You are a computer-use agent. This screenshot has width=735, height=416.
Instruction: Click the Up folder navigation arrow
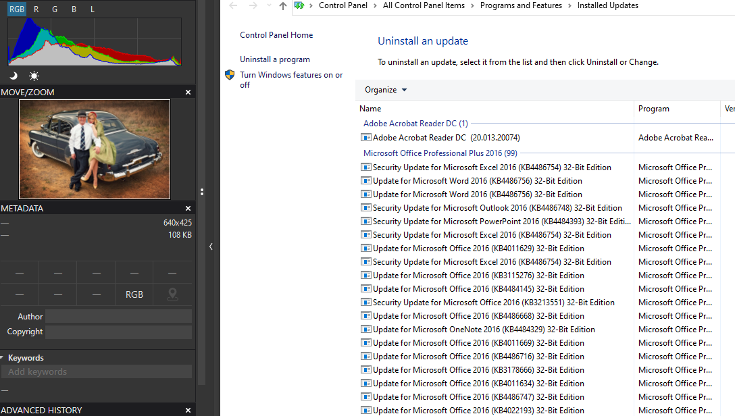click(x=282, y=6)
